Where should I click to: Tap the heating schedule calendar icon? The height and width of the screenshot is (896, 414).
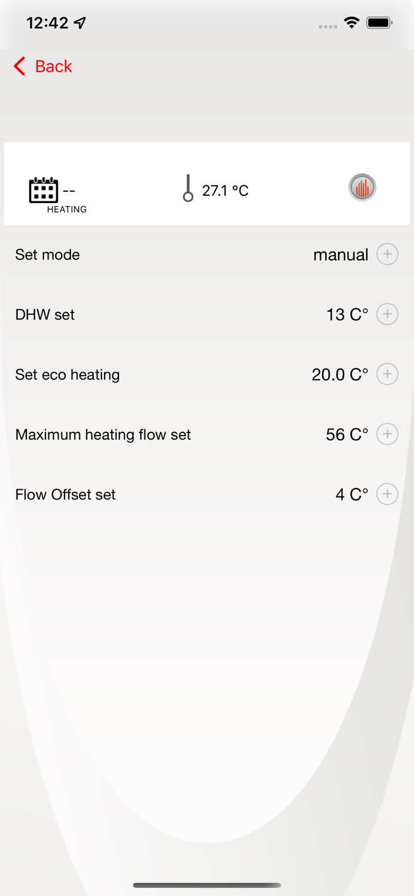point(44,191)
